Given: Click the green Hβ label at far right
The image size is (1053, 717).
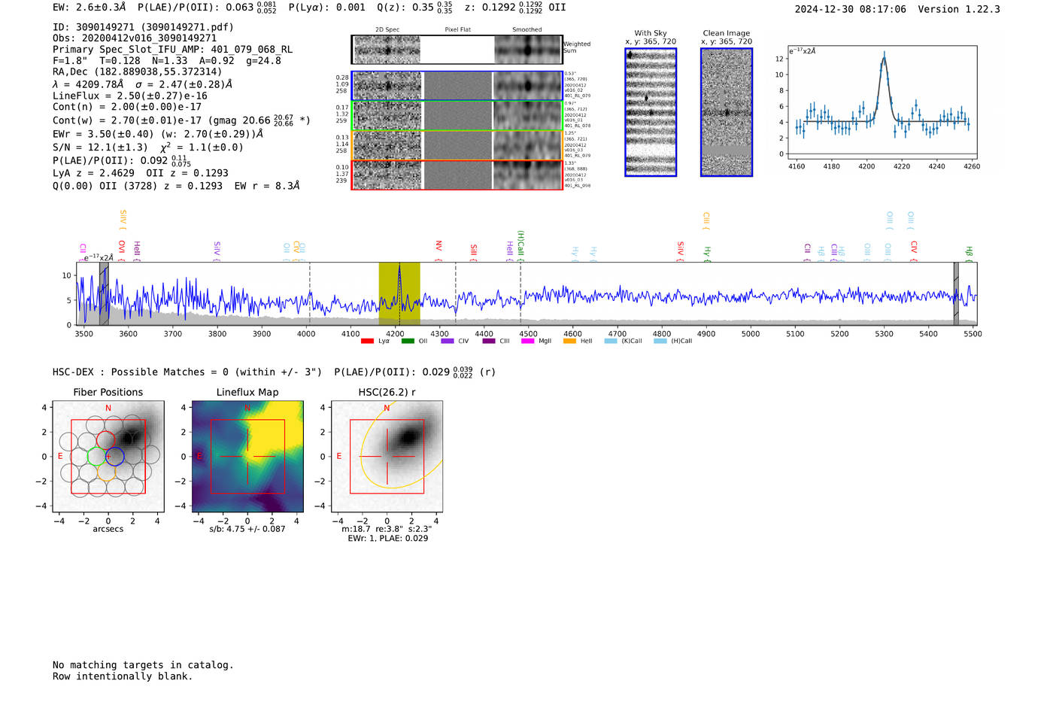Looking at the screenshot, I should click(969, 252).
